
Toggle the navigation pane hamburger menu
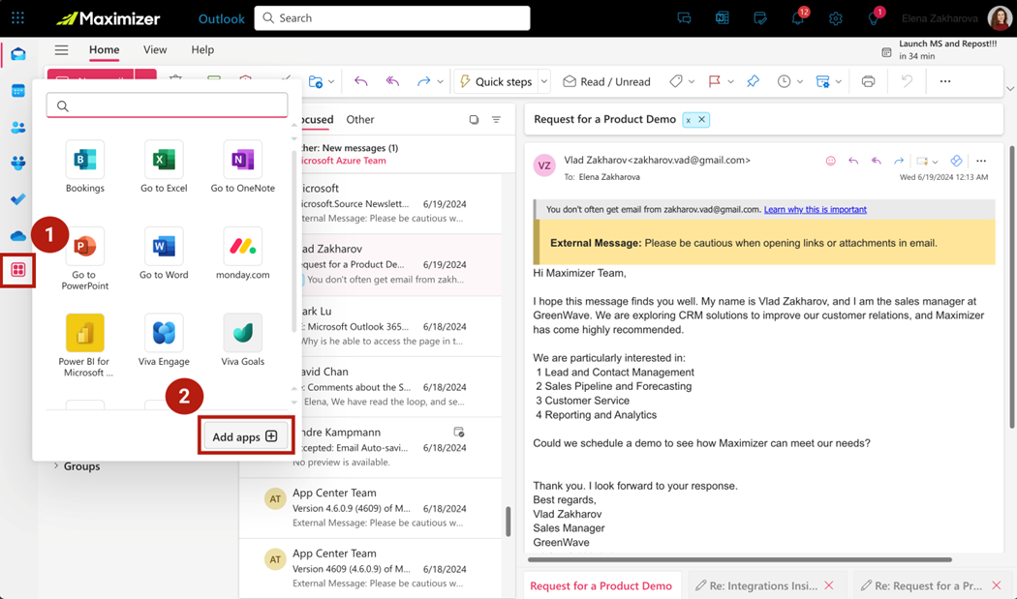(x=61, y=50)
